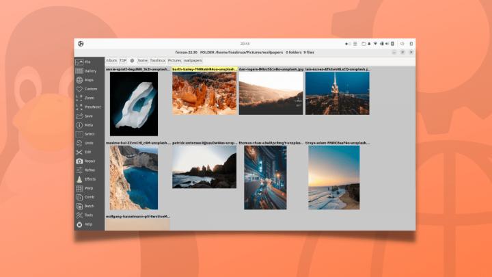Click the TOP button in gallery bar
This screenshot has width=492, height=277.
tap(123, 60)
